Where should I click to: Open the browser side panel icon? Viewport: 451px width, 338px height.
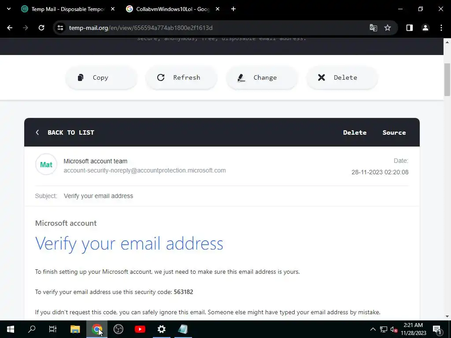[410, 28]
